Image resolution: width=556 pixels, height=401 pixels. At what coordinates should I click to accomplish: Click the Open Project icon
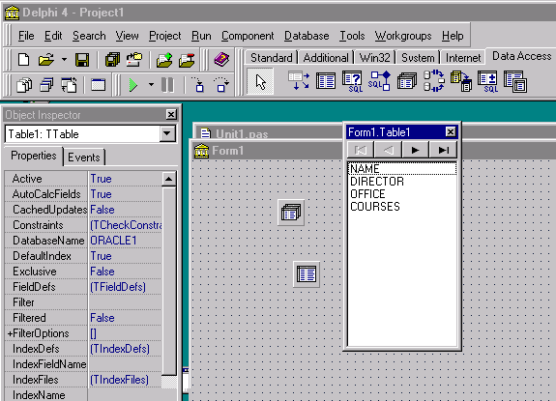pyautogui.click(x=133, y=60)
